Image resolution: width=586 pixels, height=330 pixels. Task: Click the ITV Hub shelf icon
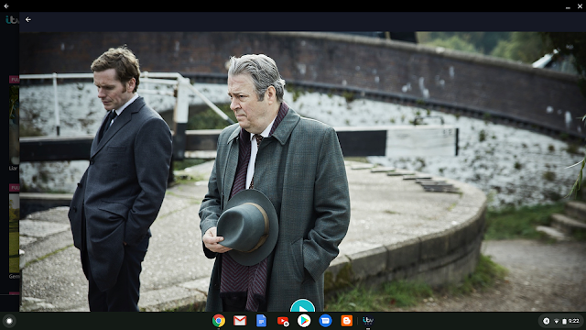click(x=368, y=320)
